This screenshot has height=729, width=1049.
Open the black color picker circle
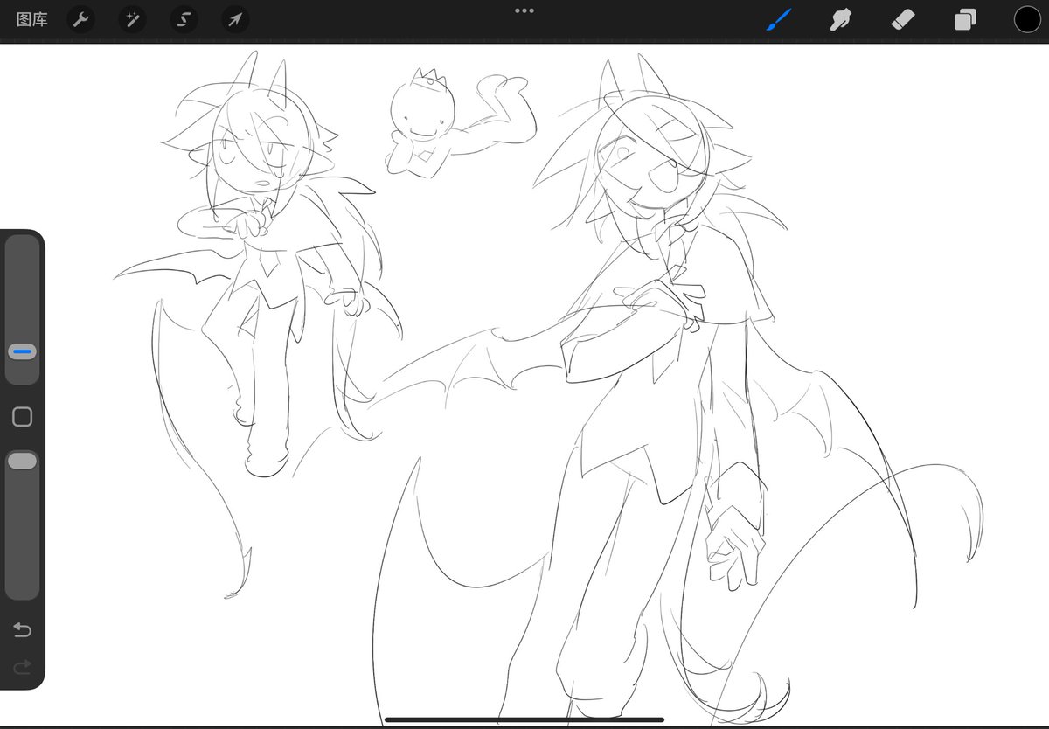[x=1027, y=19]
